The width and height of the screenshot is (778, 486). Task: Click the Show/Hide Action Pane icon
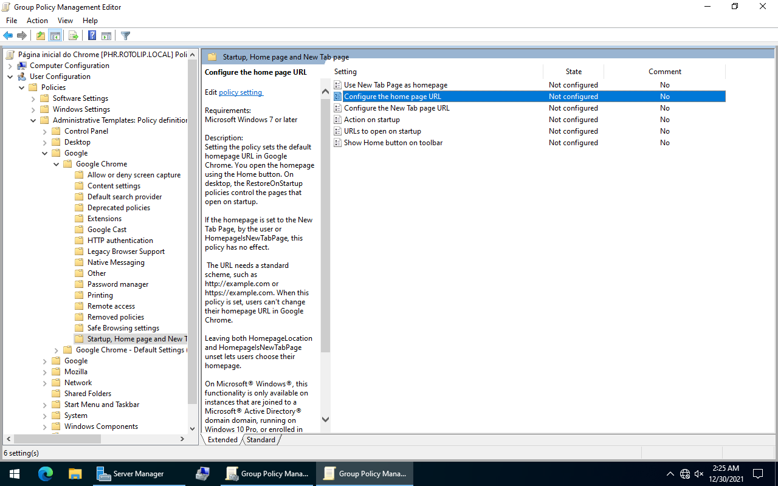click(x=106, y=36)
